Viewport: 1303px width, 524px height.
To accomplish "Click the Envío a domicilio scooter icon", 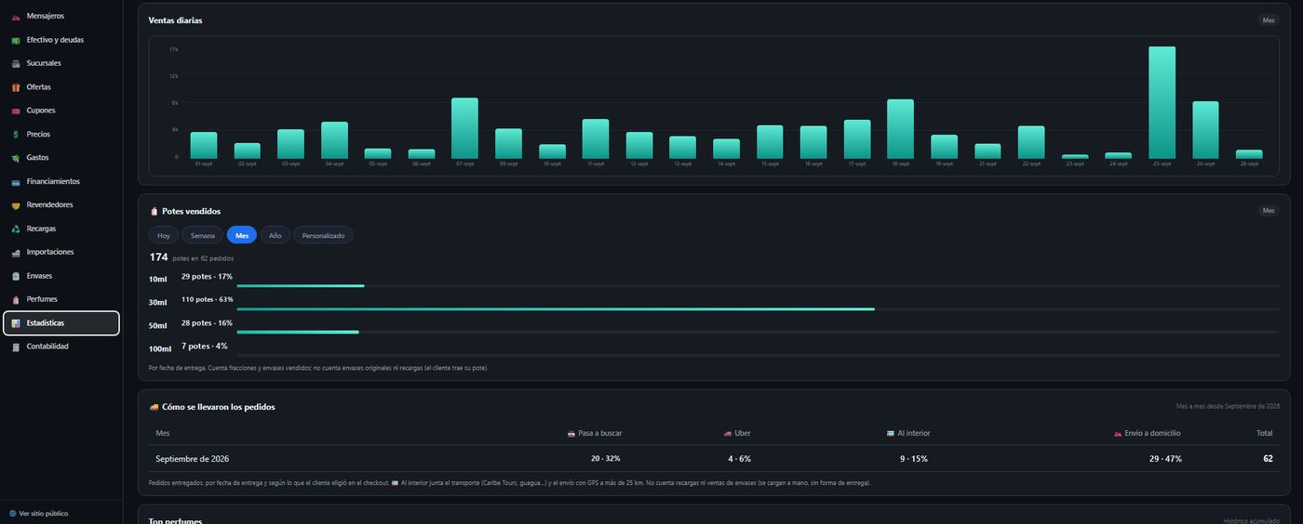I will pos(1118,433).
